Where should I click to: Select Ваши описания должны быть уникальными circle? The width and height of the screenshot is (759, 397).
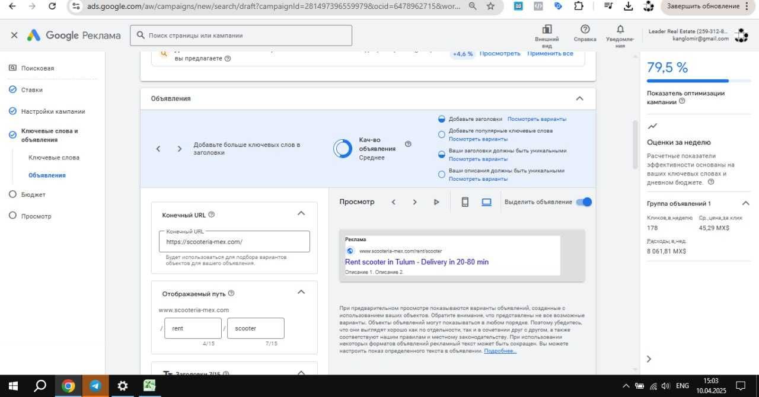[x=441, y=174]
